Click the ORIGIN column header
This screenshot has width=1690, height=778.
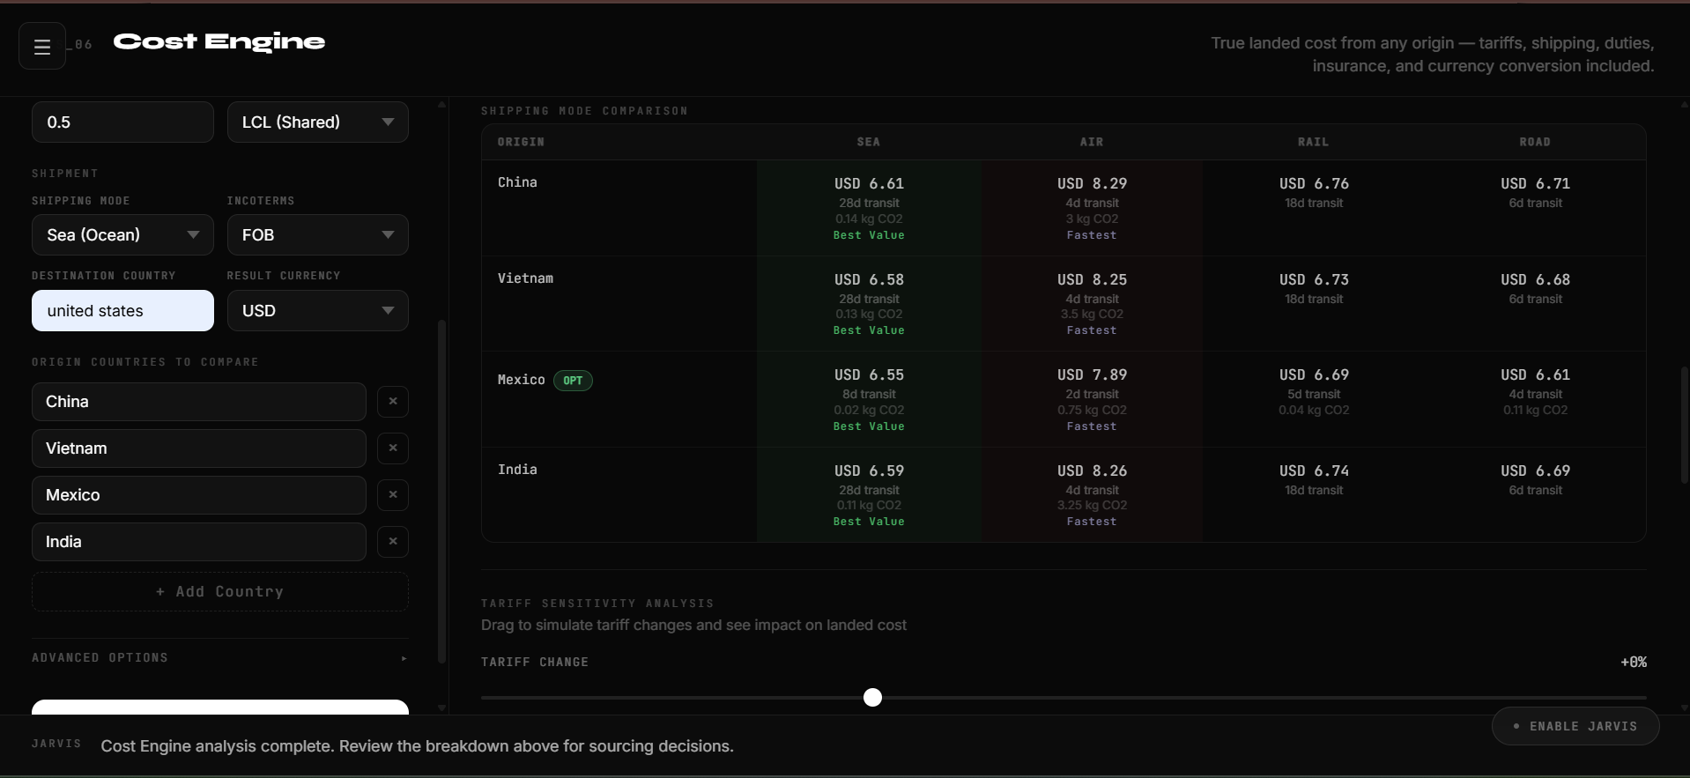521,142
